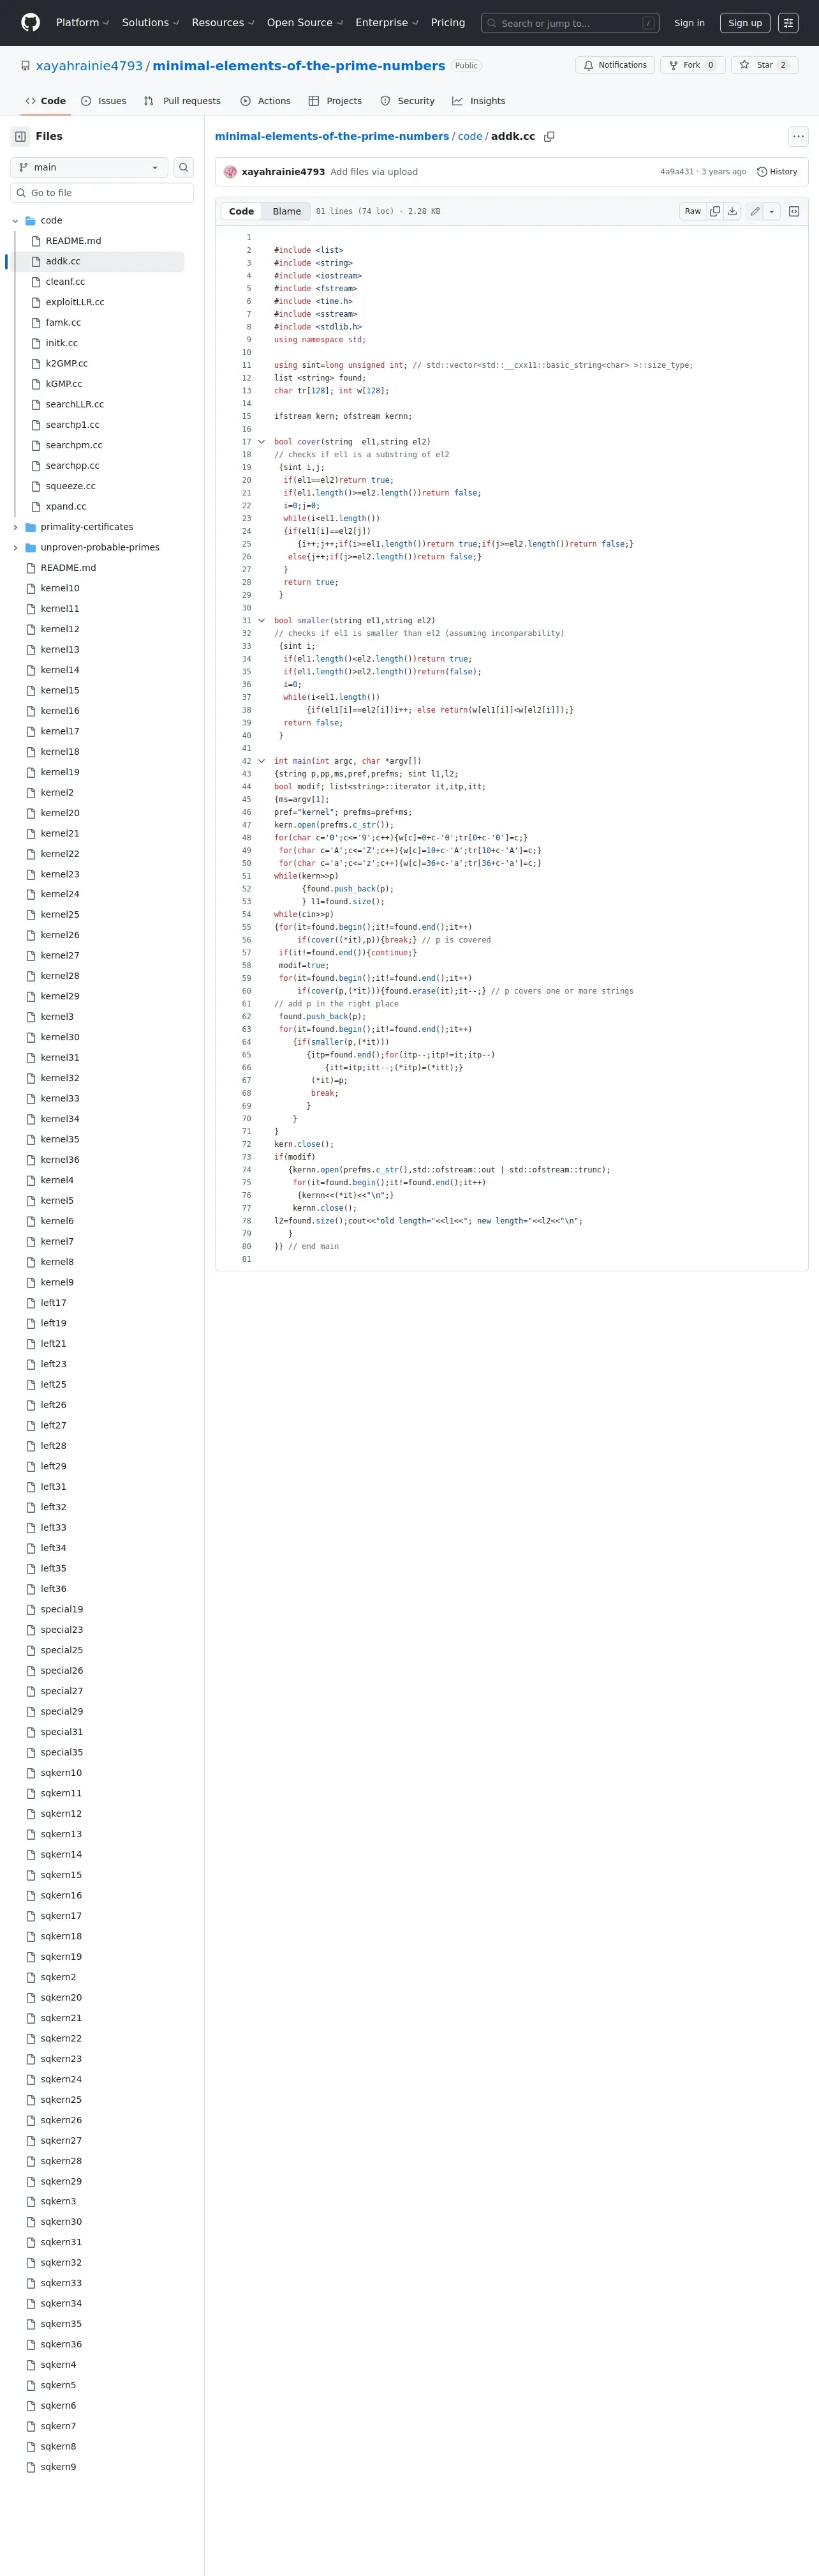Open left17 file in tree
Viewport: 819px width, 2576px height.
coord(54,1303)
